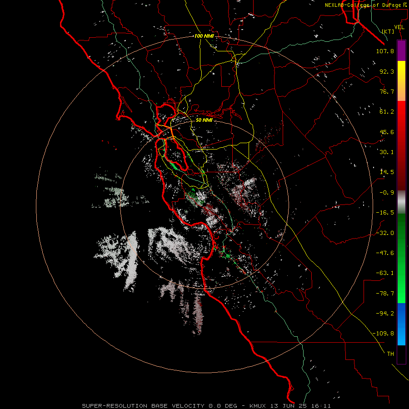Click the [KT] units label
The width and height of the screenshot is (409, 409).
pyautogui.click(x=388, y=31)
